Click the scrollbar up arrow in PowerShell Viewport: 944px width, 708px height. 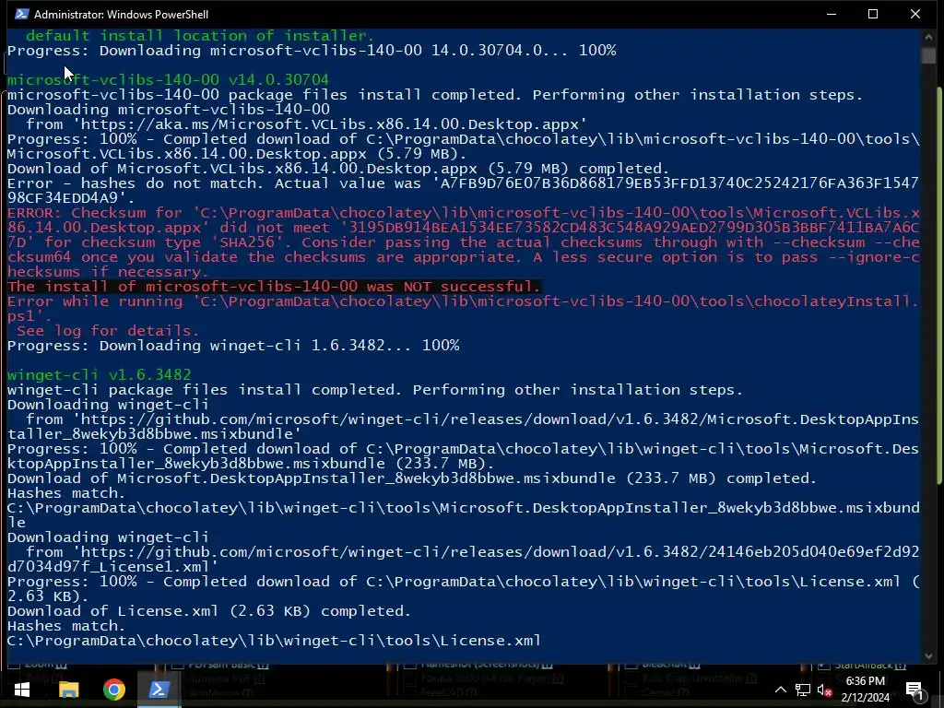click(928, 37)
